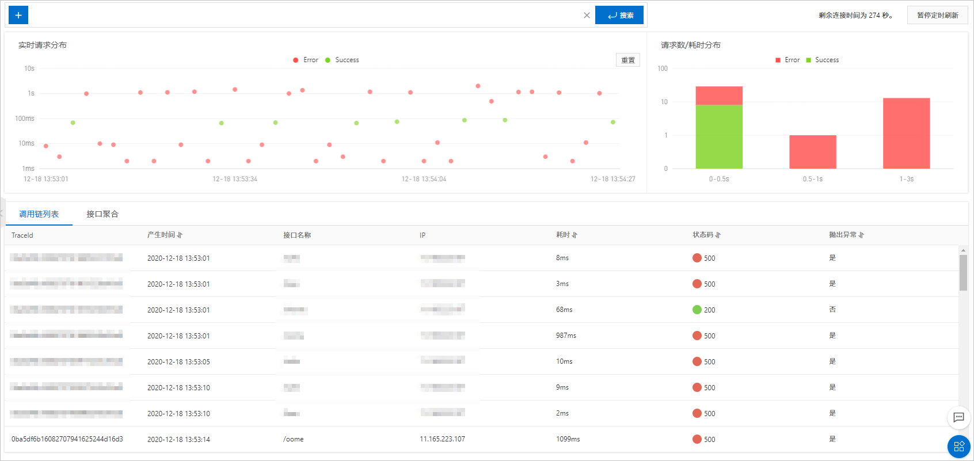Image resolution: width=974 pixels, height=461 pixels.
Task: Click the 接口名称 column header
Action: pyautogui.click(x=297, y=235)
